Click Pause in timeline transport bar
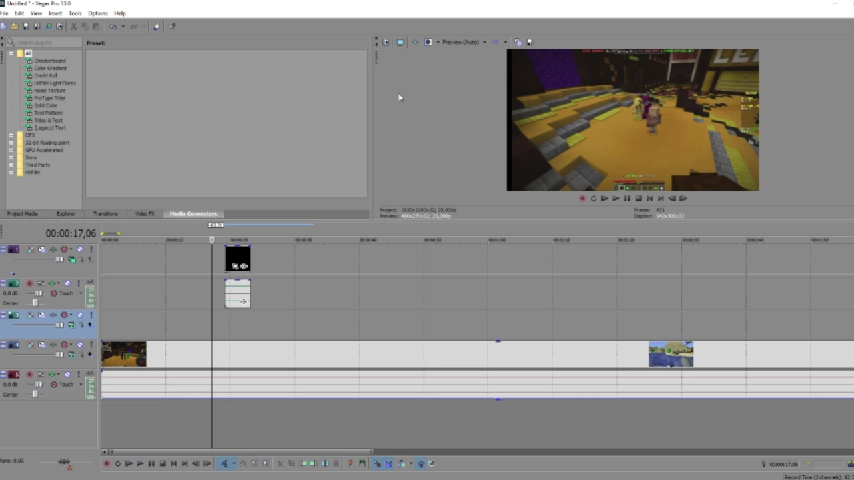854x480 pixels. click(x=151, y=463)
